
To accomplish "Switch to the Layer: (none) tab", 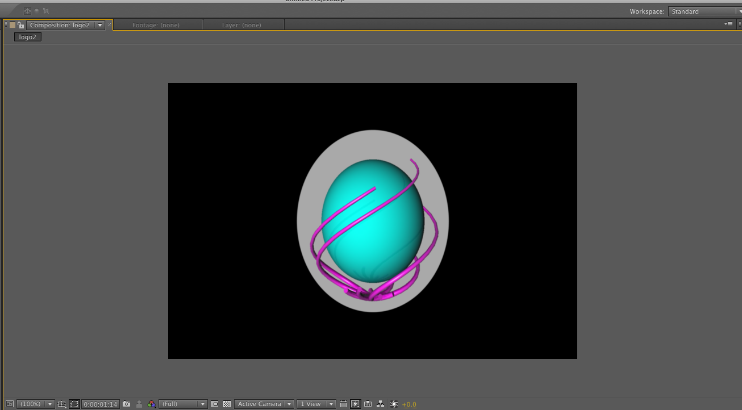I will [241, 25].
